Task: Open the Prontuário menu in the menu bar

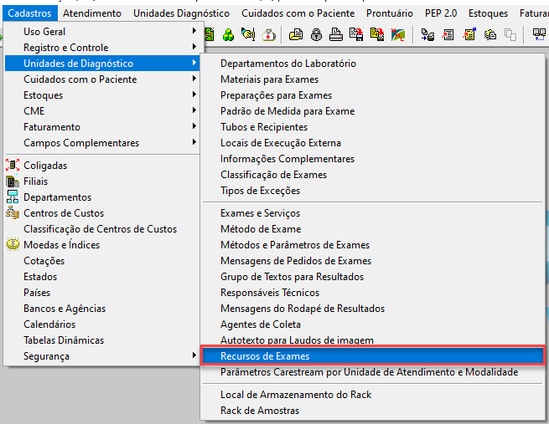Action: pos(390,13)
